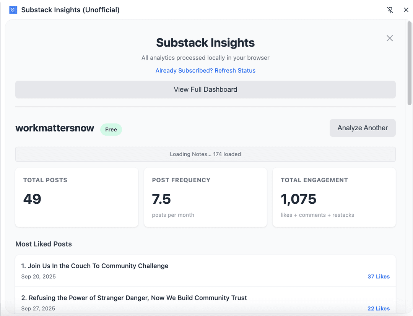Click the Loading Notes progress bar
The height and width of the screenshot is (316, 413).
[205, 154]
